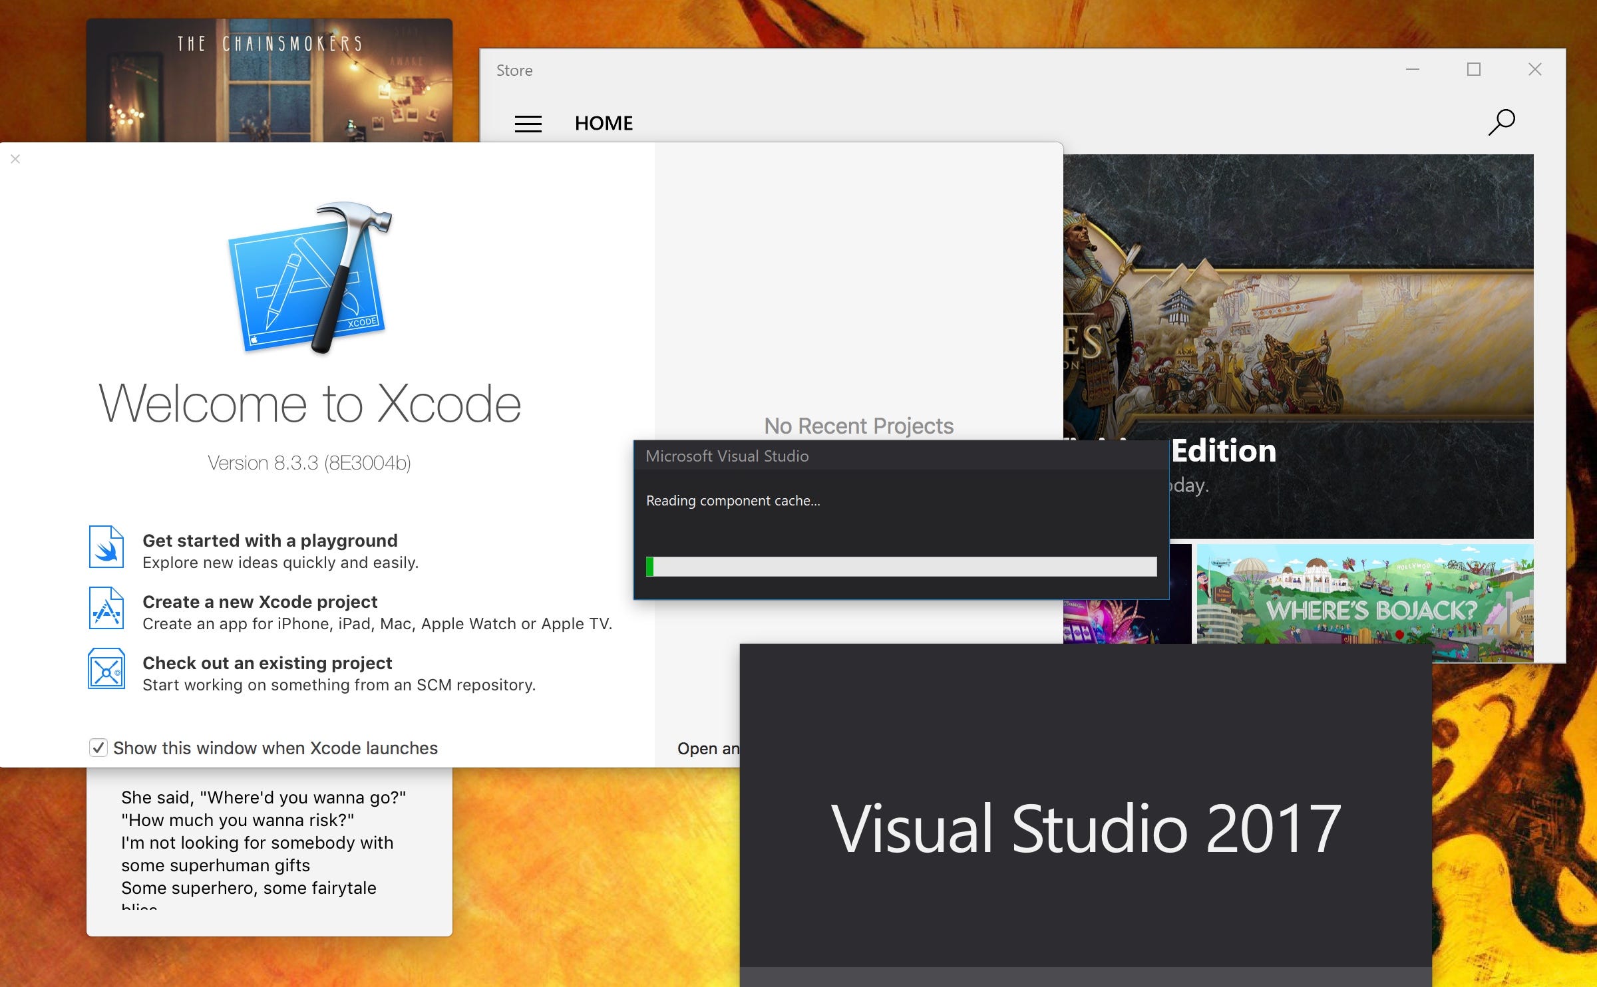Screen dimensions: 1597x987
Task: Click the Chainsmokers album artwork
Action: pyautogui.click(x=269, y=80)
